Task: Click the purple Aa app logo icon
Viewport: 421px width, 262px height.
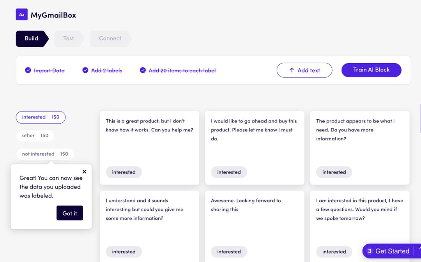Action: [x=21, y=15]
